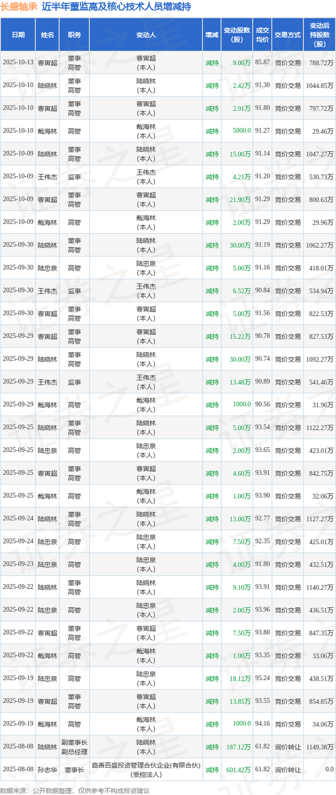The width and height of the screenshot is (336, 795).
Task: Click the average price 91.56
Action: pos(262,313)
